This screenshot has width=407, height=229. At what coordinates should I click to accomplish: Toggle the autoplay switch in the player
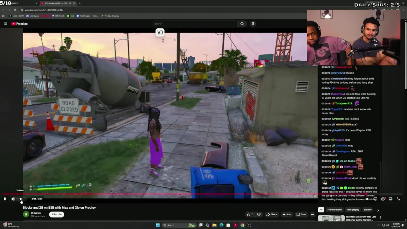[x=367, y=199]
